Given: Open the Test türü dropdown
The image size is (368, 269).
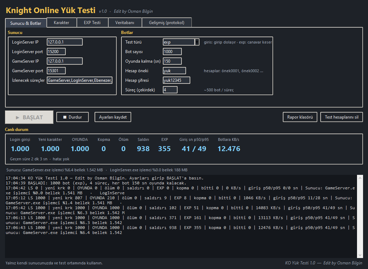Looking at the screenshot, I should click(197, 42).
